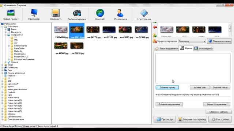Click the Убрать поздравление button

(216, 104)
